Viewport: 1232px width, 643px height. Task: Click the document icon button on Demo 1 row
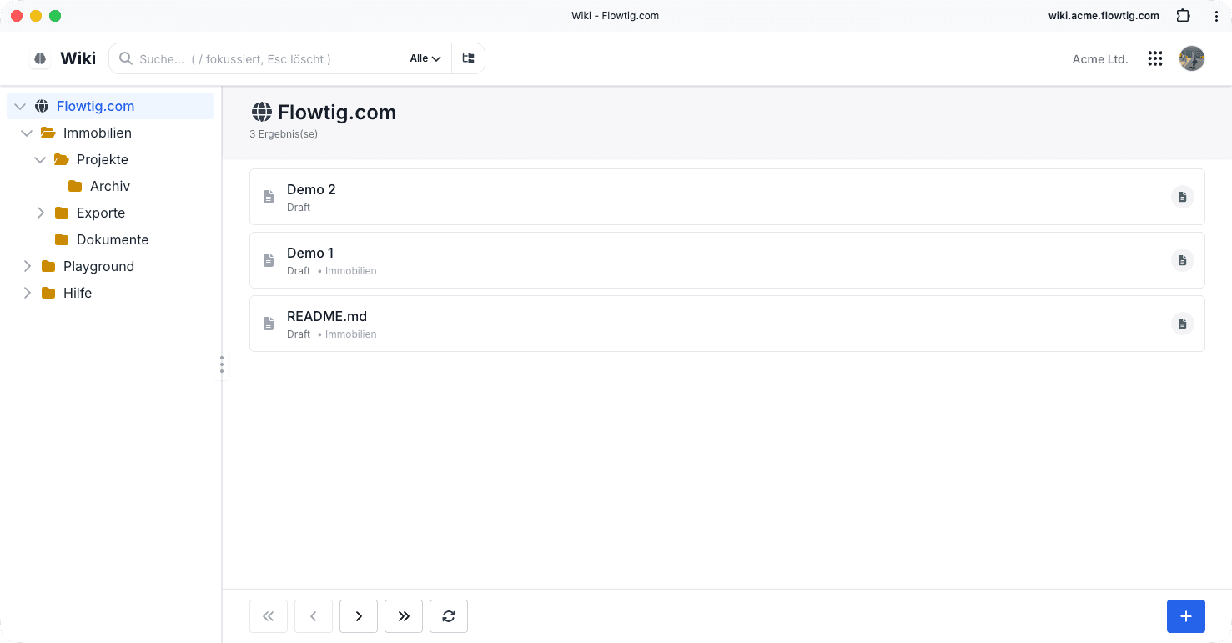[x=1183, y=260]
